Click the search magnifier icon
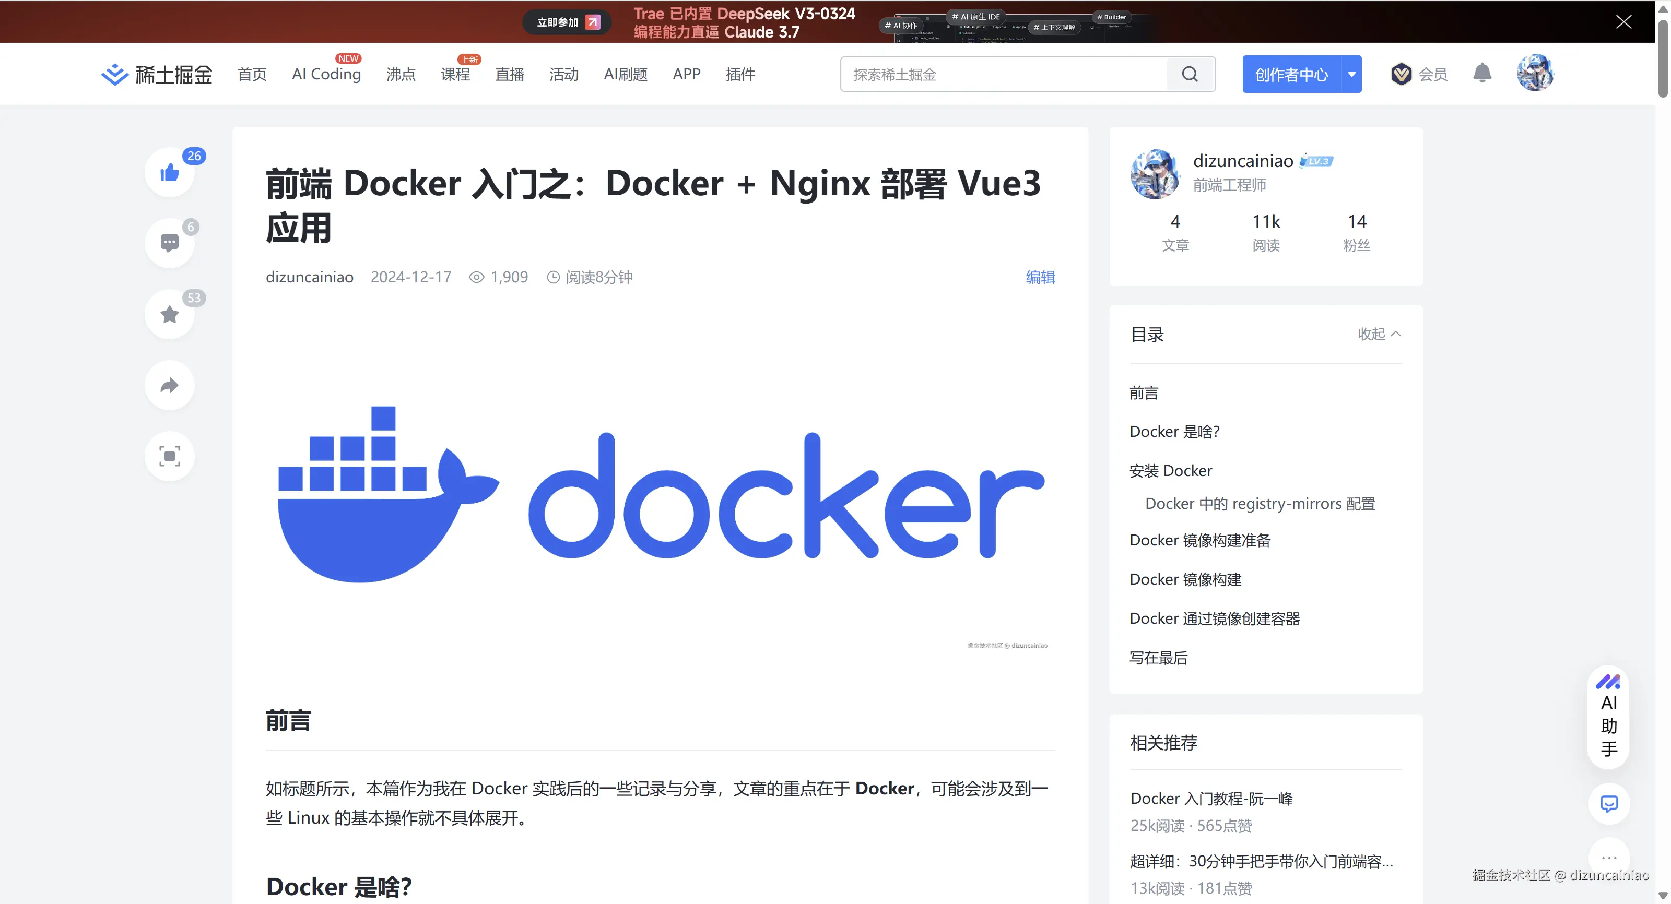 click(1190, 75)
